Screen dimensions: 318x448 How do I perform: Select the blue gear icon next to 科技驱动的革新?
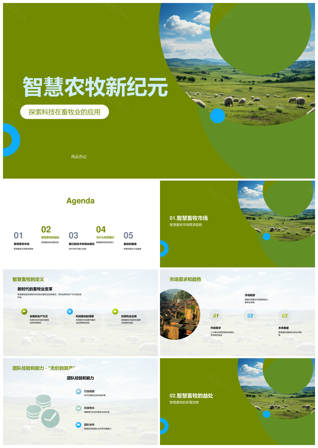pos(69,311)
